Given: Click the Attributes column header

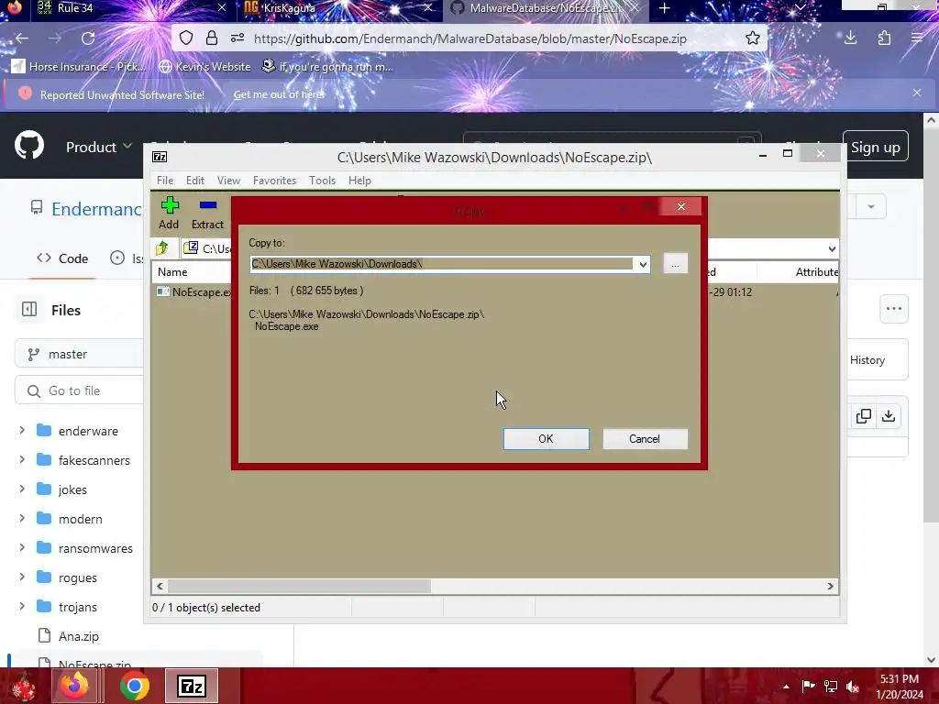Looking at the screenshot, I should pyautogui.click(x=815, y=271).
